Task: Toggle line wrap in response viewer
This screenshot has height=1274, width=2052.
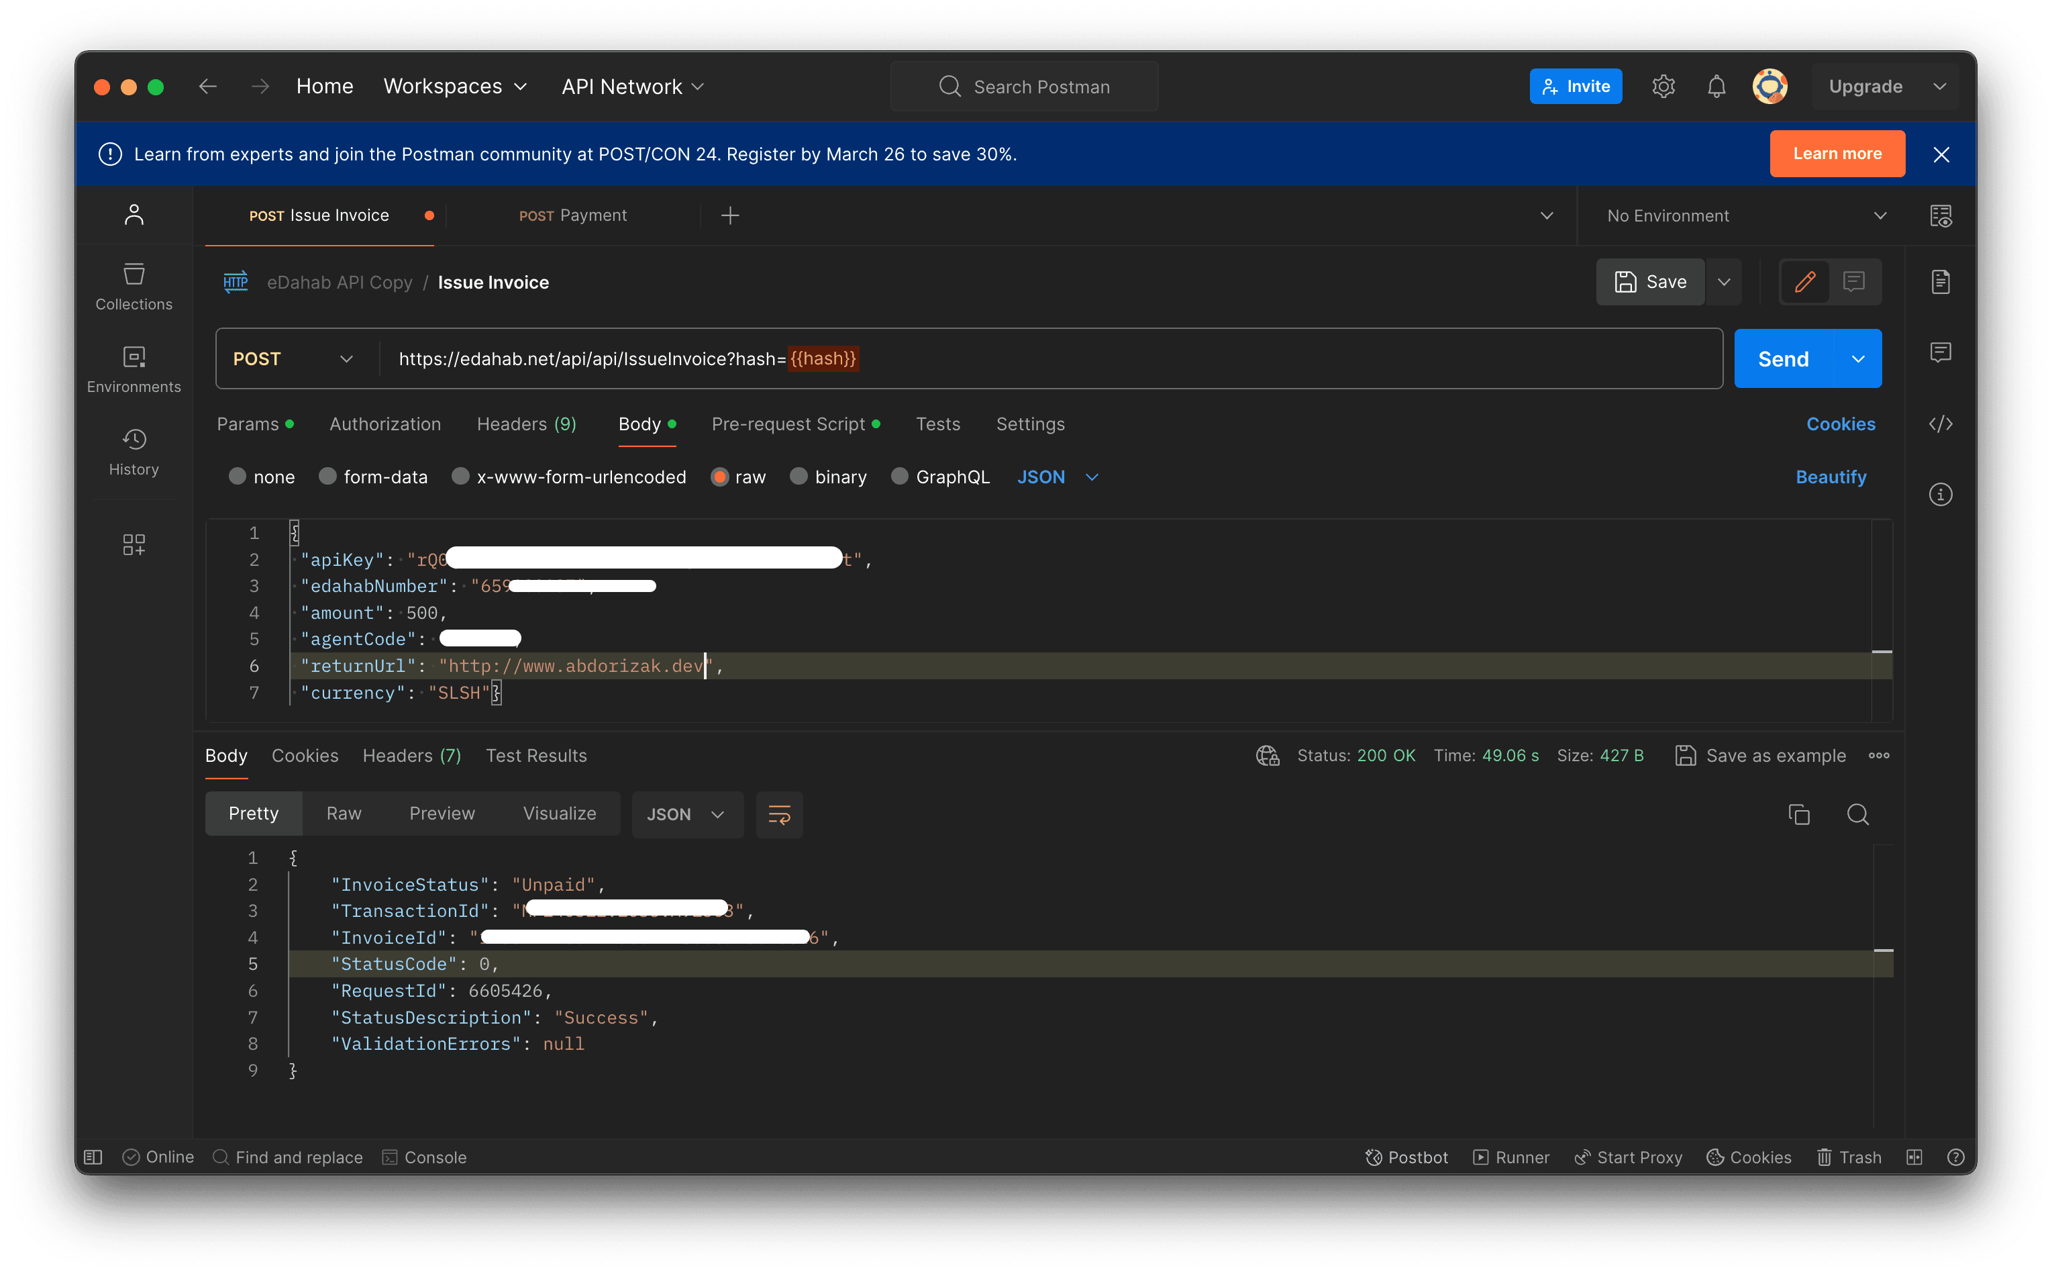Action: pyautogui.click(x=779, y=814)
